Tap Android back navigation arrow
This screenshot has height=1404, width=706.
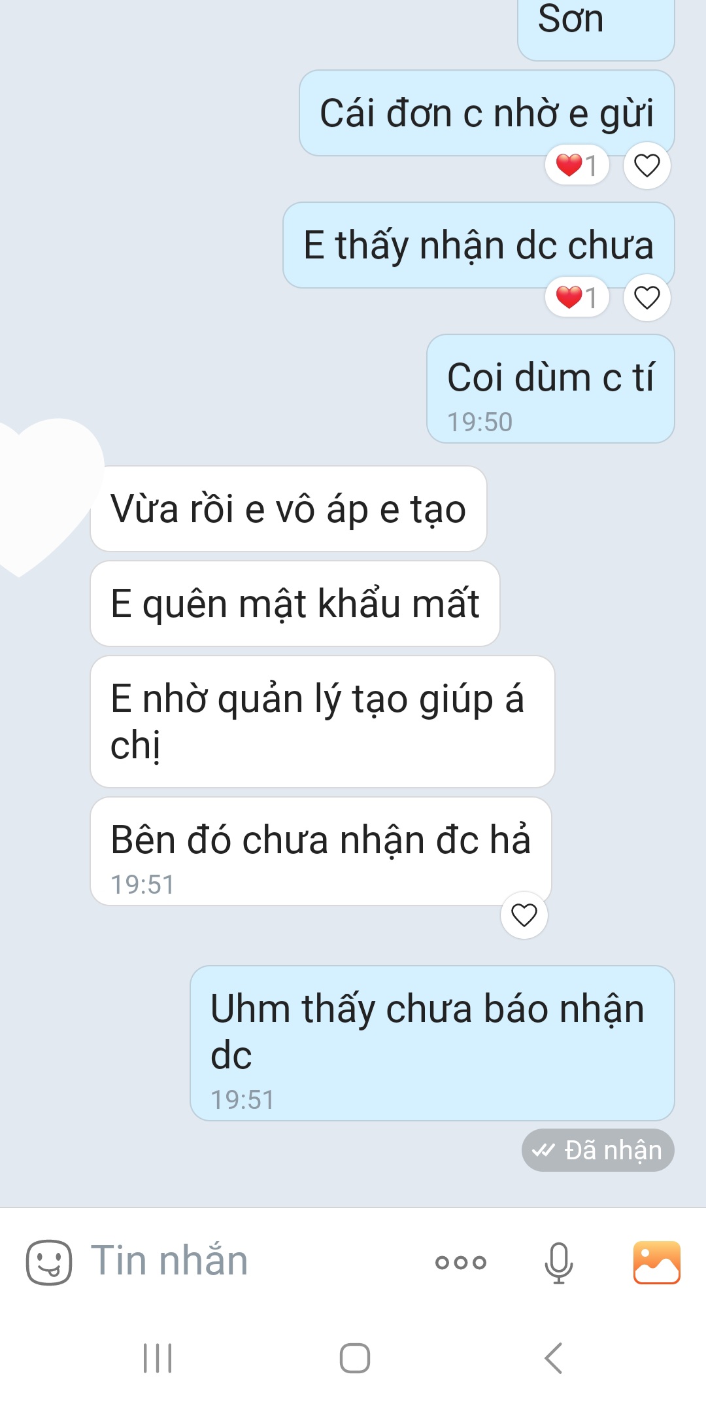point(554,1358)
